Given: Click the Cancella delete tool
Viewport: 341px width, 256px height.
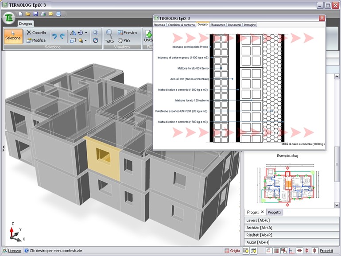Looking at the screenshot, I should 36,32.
